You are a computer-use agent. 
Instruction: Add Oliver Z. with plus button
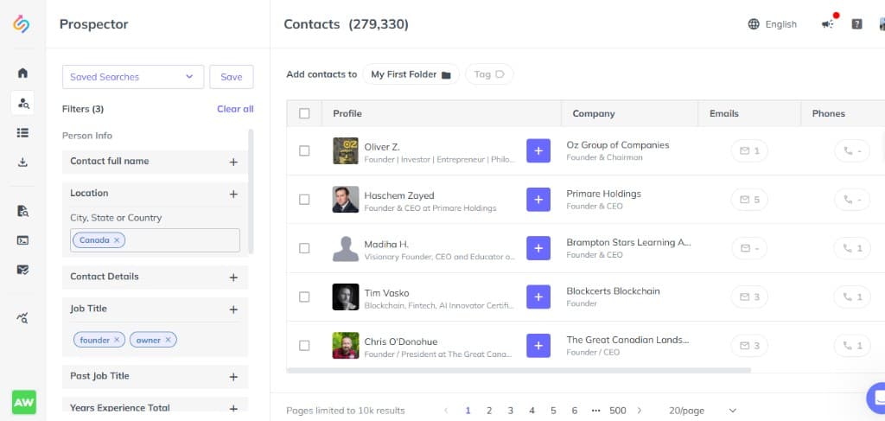pos(538,151)
